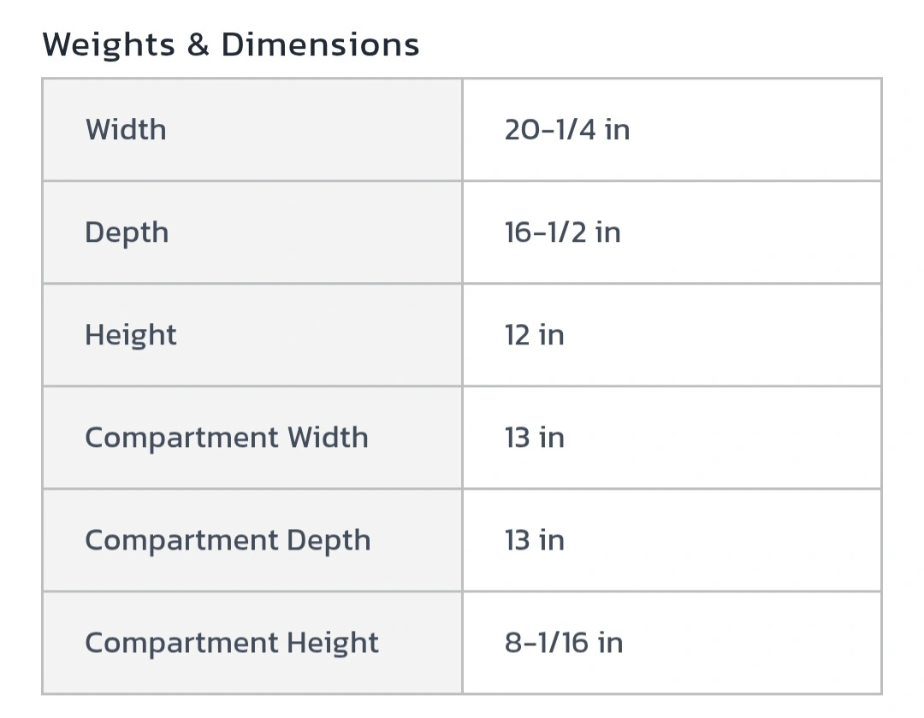Click the Compartment Depth 13 in value
This screenshot has width=924, height=718.
pos(534,540)
